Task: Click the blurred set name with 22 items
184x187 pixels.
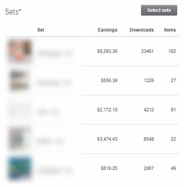Action: [51, 141]
